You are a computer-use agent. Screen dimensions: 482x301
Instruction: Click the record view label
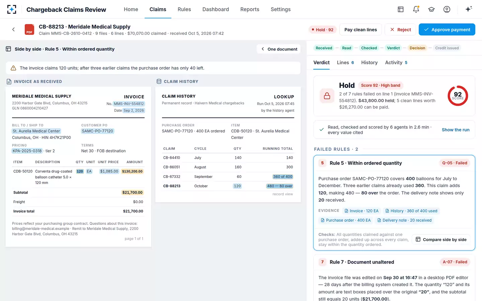tap(283, 194)
